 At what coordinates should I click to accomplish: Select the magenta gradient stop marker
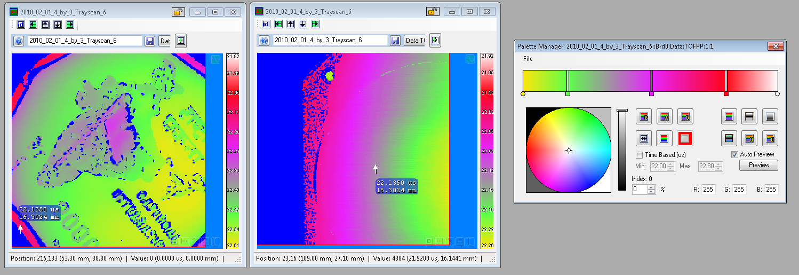click(651, 94)
